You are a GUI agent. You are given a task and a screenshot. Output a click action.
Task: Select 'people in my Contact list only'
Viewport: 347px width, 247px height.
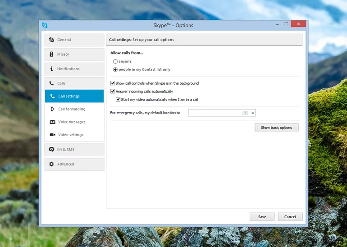[115, 70]
